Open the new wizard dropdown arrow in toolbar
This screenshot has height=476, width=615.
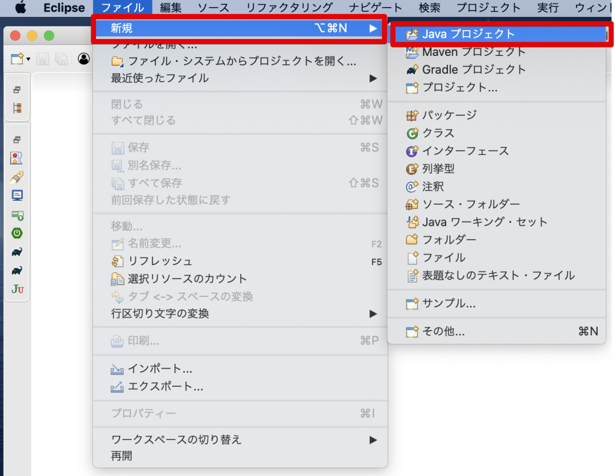pyautogui.click(x=28, y=59)
